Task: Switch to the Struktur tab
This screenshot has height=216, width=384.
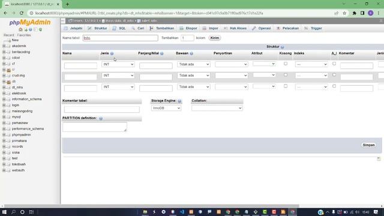Action: pos(97,28)
